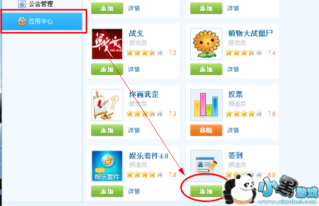Screen dimensions: 319x206
Task: Click the 投票 bar chart icon
Action: click(206, 105)
